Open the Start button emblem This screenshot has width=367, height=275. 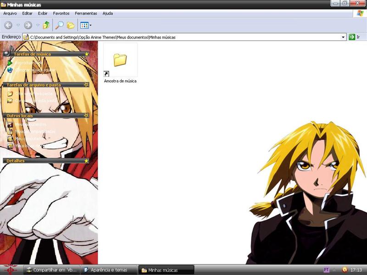click(x=10, y=269)
